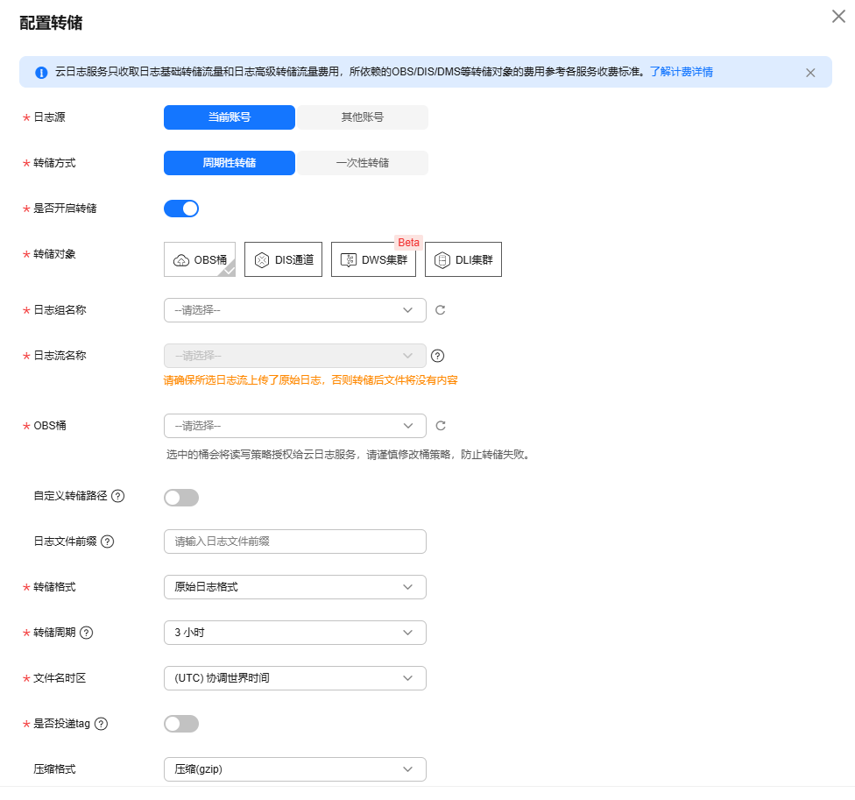Click the DIS通道 hexagon icon
The width and height of the screenshot is (855, 800).
[262, 260]
